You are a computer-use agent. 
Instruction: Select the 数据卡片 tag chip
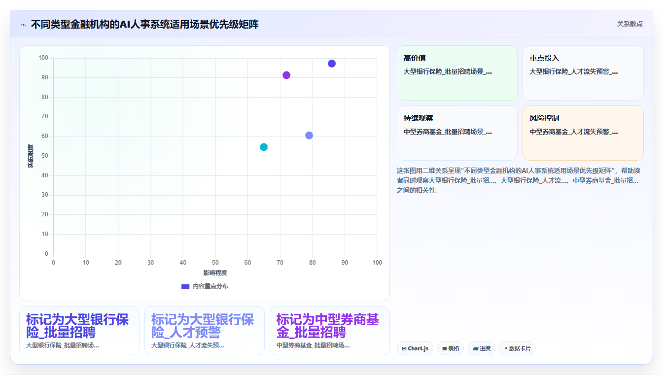[518, 348]
